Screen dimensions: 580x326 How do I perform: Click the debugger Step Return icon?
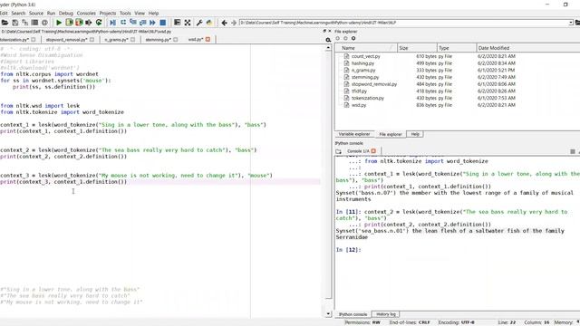143,23
